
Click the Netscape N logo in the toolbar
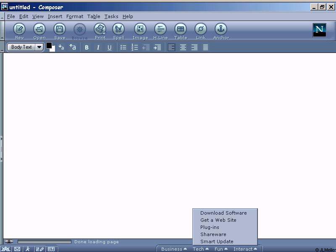(x=319, y=30)
